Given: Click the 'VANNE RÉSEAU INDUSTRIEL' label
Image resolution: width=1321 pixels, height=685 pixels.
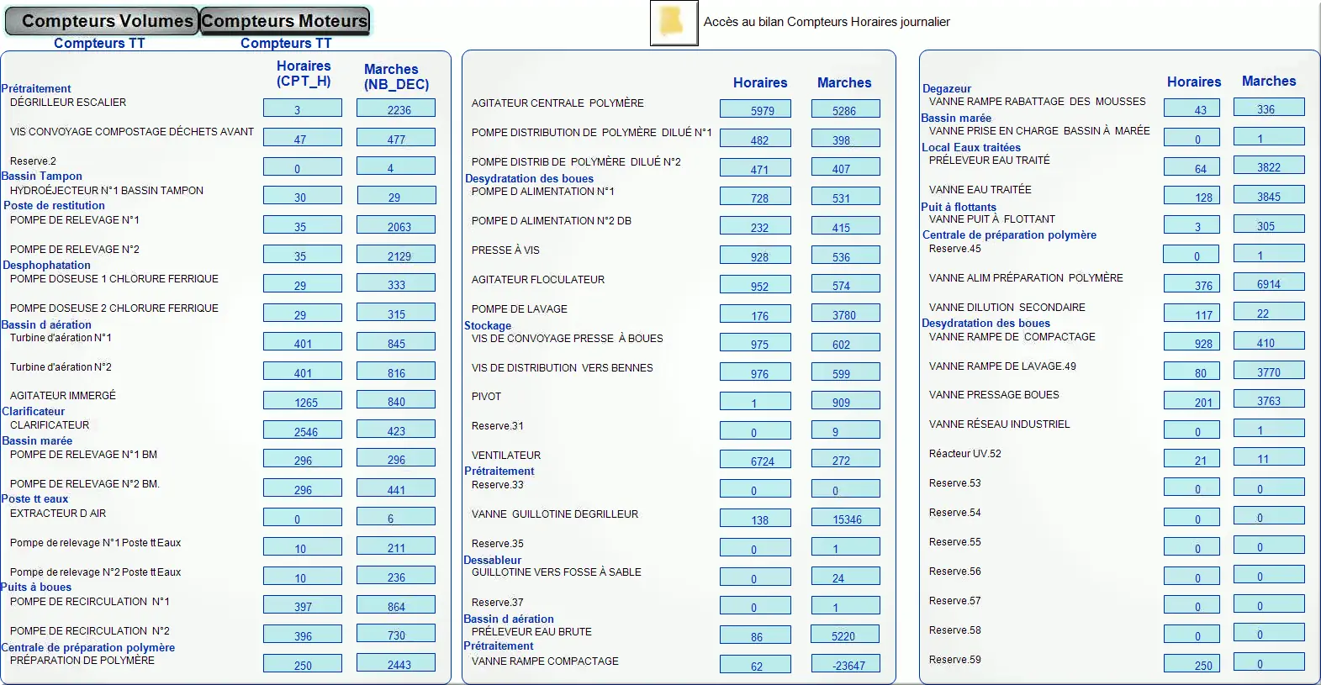Looking at the screenshot, I should pyautogui.click(x=999, y=424).
